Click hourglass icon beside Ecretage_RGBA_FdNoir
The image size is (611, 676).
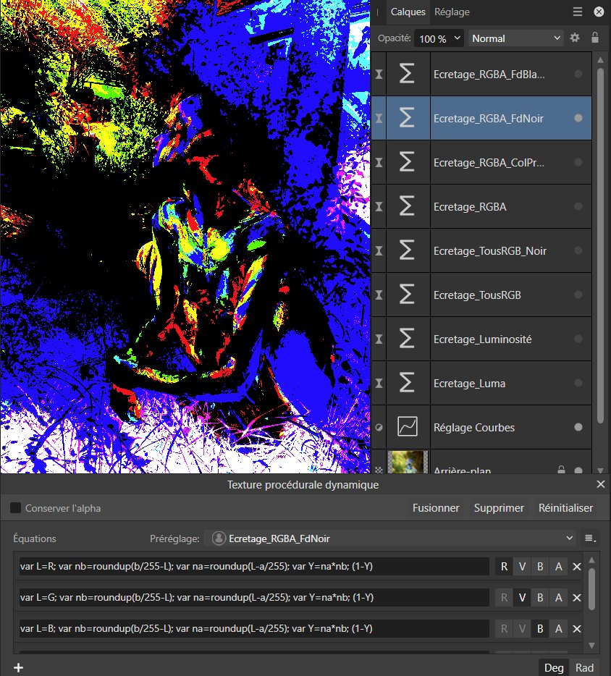click(379, 118)
